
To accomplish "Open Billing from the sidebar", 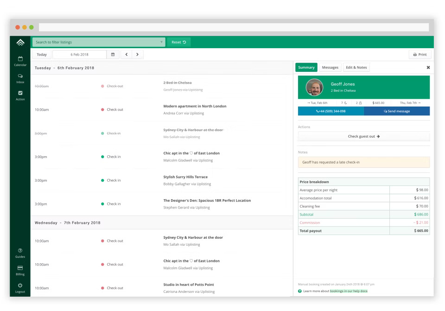I will click(19, 270).
